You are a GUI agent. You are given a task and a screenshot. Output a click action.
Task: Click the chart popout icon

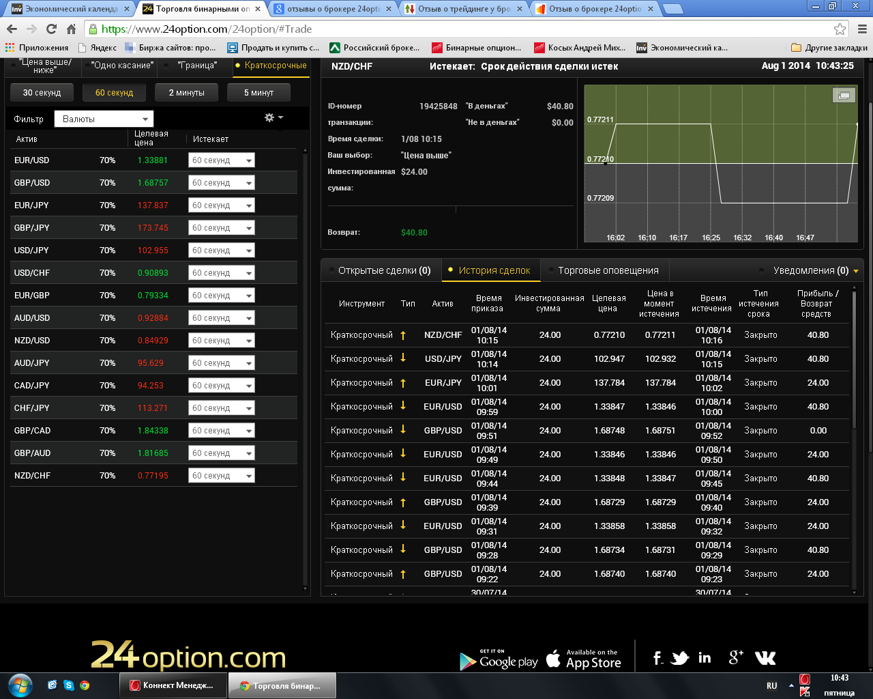click(x=844, y=96)
